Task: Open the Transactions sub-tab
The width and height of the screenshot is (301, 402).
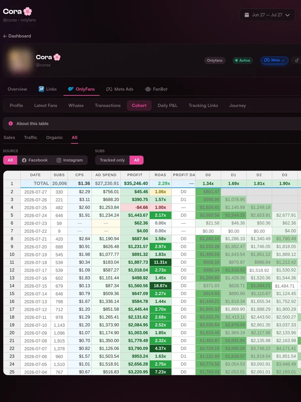Action: [108, 105]
